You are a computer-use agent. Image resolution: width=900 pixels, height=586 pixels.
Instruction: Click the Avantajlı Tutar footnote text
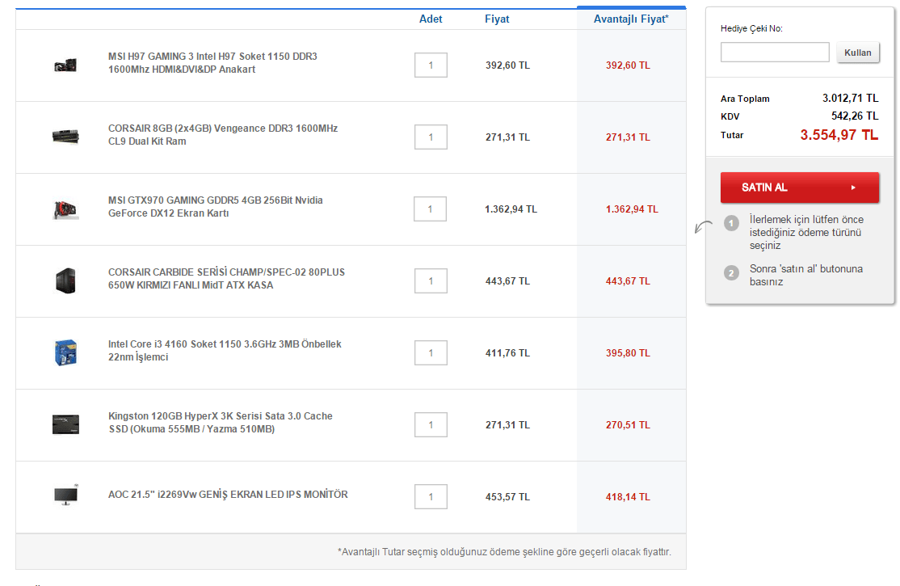click(504, 551)
